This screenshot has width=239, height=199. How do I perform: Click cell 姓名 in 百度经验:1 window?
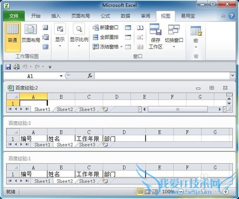click(61, 174)
